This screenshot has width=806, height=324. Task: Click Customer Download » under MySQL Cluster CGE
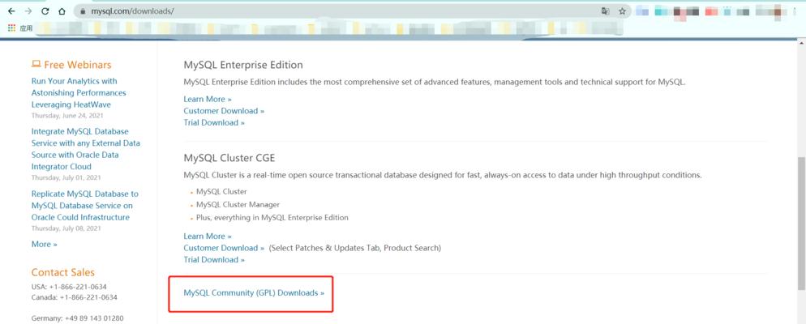(224, 248)
